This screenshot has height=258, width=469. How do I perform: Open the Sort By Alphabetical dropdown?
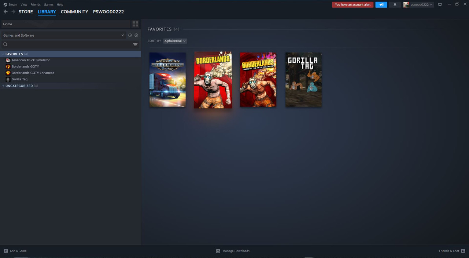click(175, 41)
